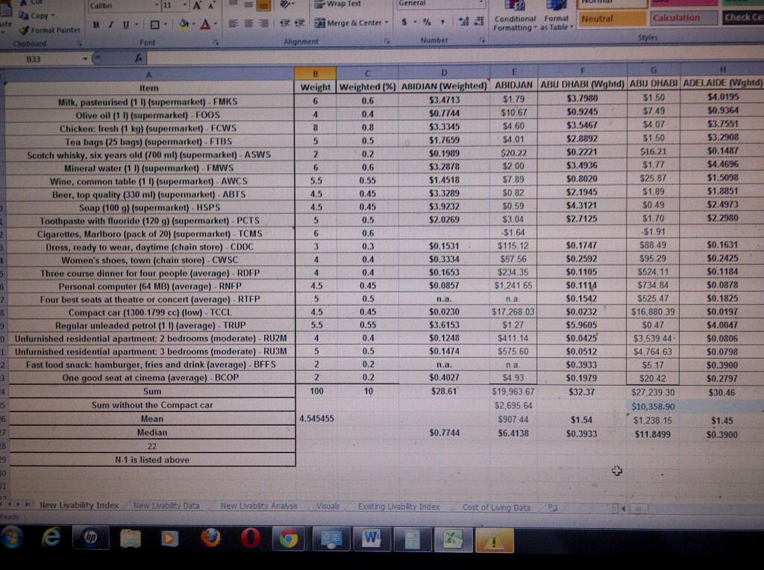Align text left
This screenshot has width=764, height=570.
pyautogui.click(x=234, y=23)
